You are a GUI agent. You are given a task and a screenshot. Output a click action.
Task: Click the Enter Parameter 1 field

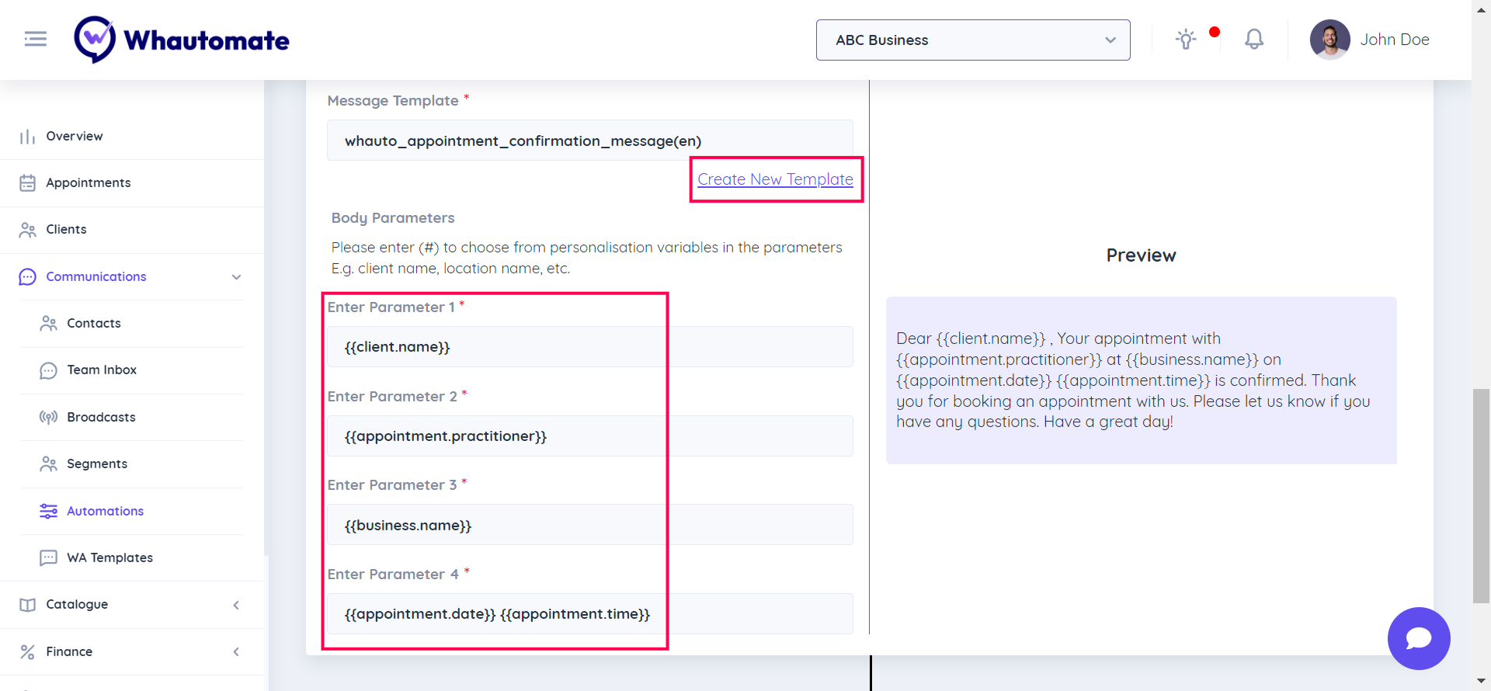(589, 347)
